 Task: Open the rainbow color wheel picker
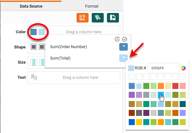[183, 68]
